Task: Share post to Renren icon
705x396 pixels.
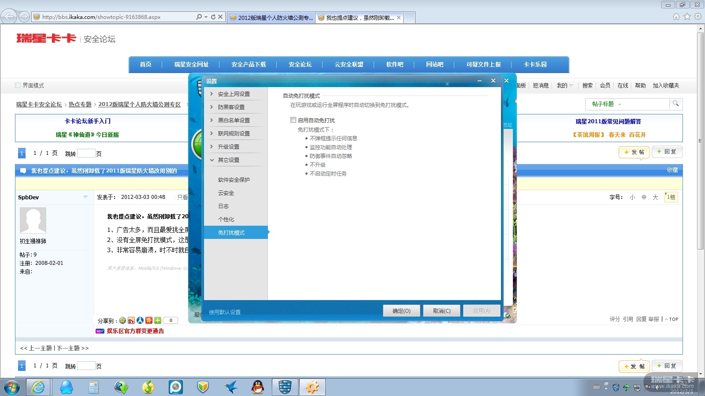Action: pos(140,320)
